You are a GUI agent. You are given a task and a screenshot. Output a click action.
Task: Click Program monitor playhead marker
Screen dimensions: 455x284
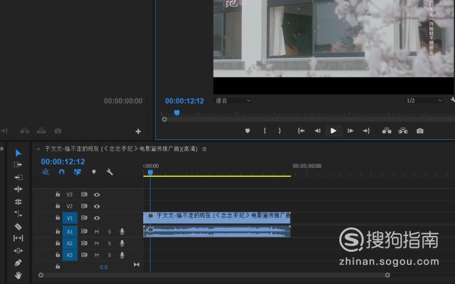pyautogui.click(x=177, y=112)
